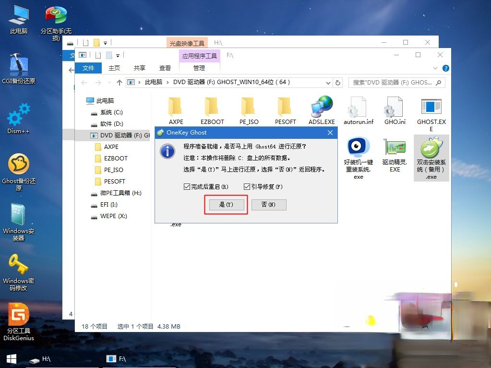Toggle 引导修复(F) checkbox
Image resolution: width=491 pixels, height=368 pixels.
(x=247, y=186)
